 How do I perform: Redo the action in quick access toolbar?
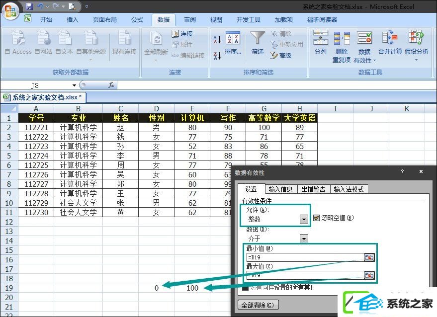56,6
